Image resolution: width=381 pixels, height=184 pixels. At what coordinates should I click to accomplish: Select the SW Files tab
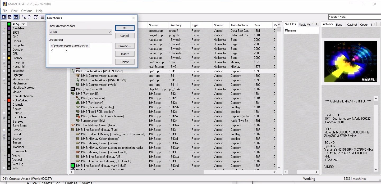pos(290,24)
